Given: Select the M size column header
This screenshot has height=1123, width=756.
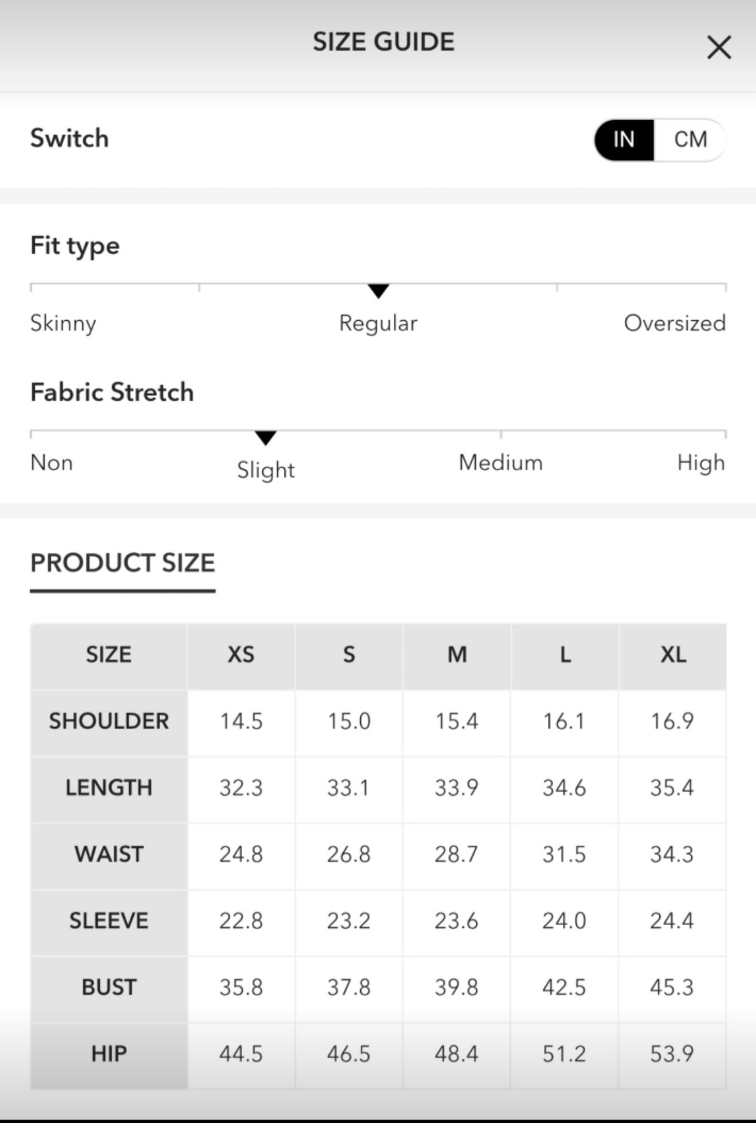Looking at the screenshot, I should click(x=457, y=655).
